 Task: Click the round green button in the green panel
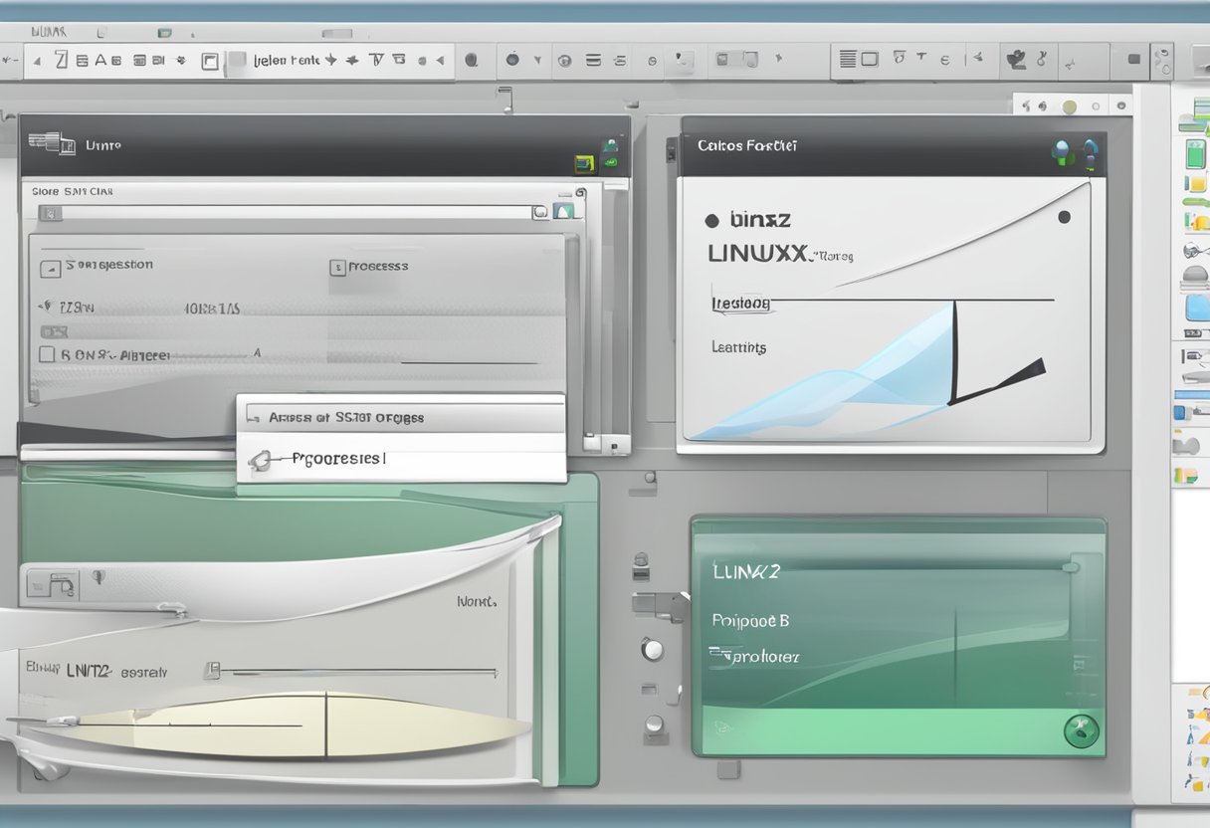pyautogui.click(x=1081, y=731)
